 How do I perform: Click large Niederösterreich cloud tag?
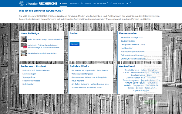[135, 83]
